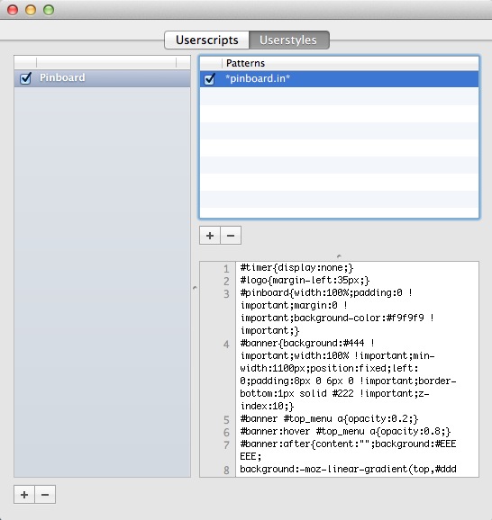Click the green zoom window button

click(x=49, y=10)
